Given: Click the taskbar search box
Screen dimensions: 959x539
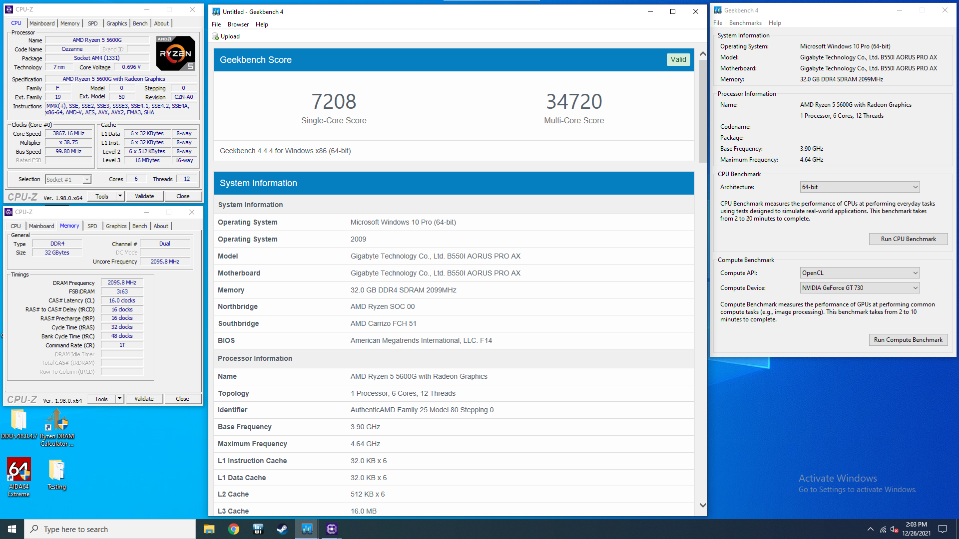Looking at the screenshot, I should [x=110, y=529].
